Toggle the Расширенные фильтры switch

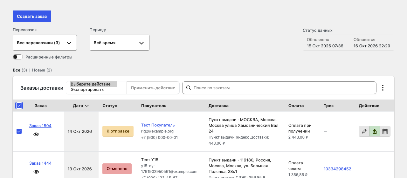[18, 57]
